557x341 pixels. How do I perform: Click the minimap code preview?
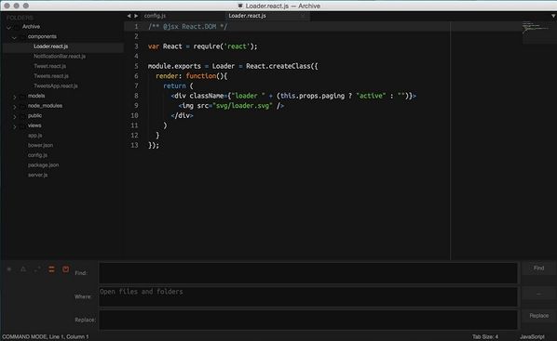[535, 28]
